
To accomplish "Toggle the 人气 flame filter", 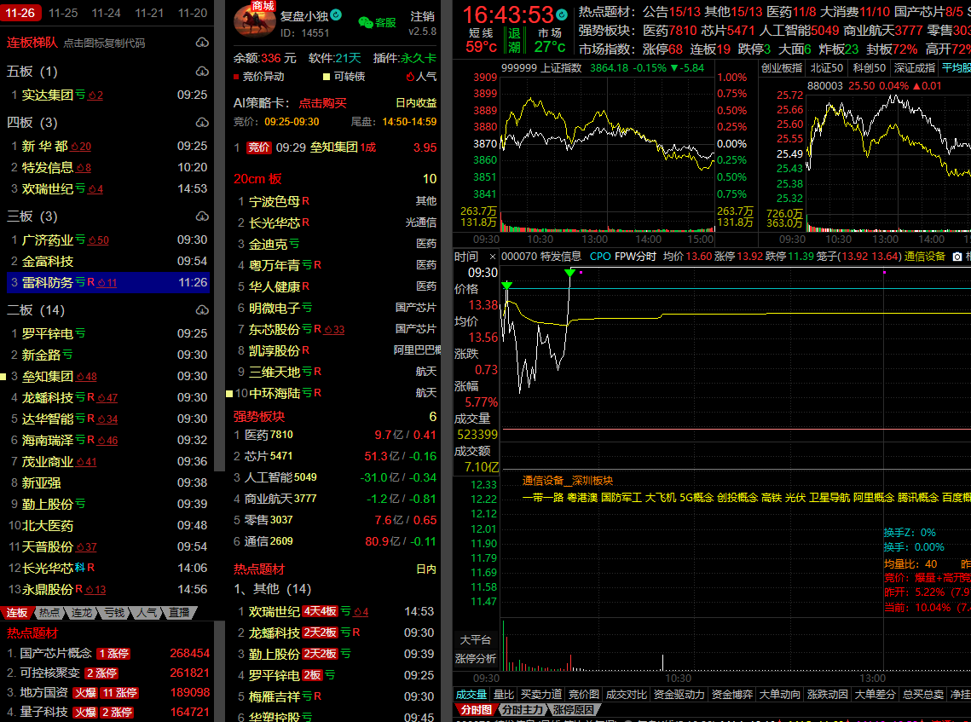I will point(408,77).
